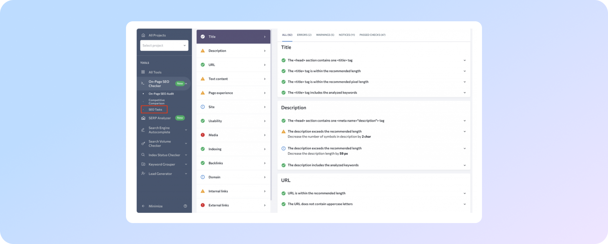This screenshot has width=608, height=244.
Task: Click the All Tools grid icon
Action: (143, 72)
